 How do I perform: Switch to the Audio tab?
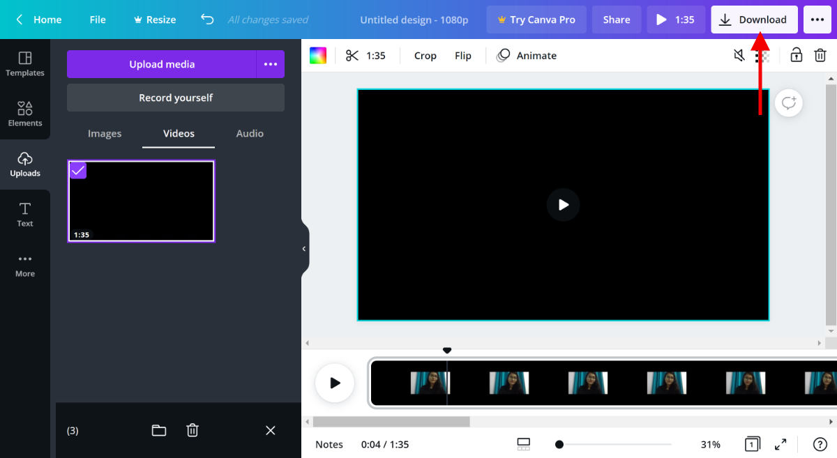250,133
